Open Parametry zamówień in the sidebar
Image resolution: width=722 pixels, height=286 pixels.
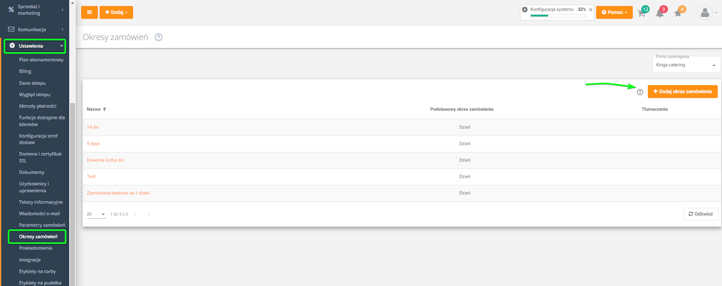point(42,225)
